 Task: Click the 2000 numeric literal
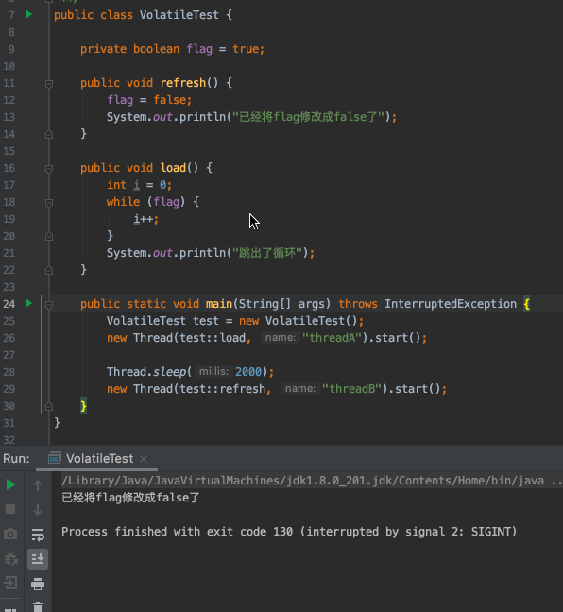(247, 371)
